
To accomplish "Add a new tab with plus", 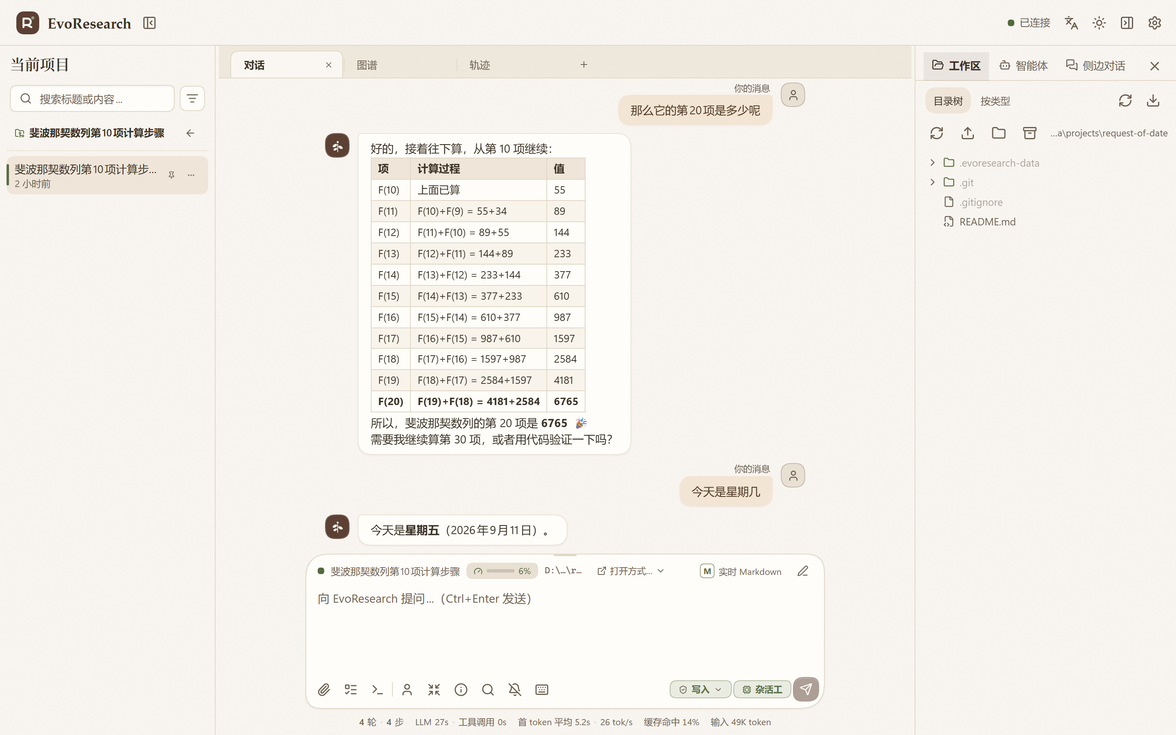I will click(584, 65).
